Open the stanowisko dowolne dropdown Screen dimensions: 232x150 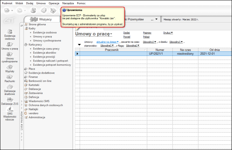pyautogui.click(x=107, y=46)
